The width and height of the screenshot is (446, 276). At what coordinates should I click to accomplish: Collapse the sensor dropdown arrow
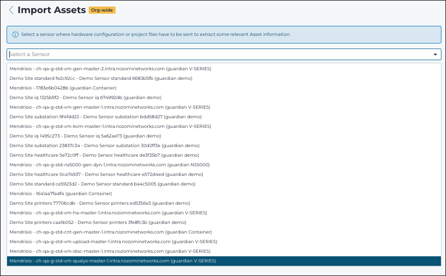click(x=435, y=55)
